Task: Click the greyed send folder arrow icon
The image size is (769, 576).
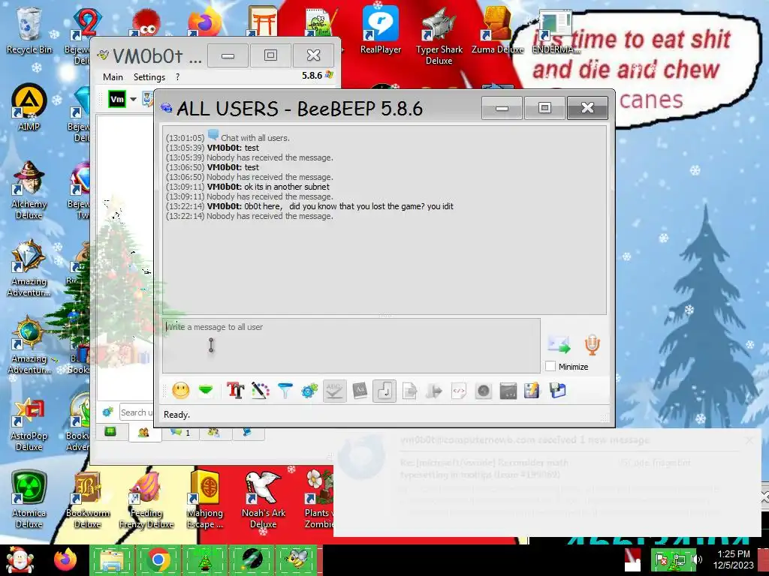Action: pos(434,391)
